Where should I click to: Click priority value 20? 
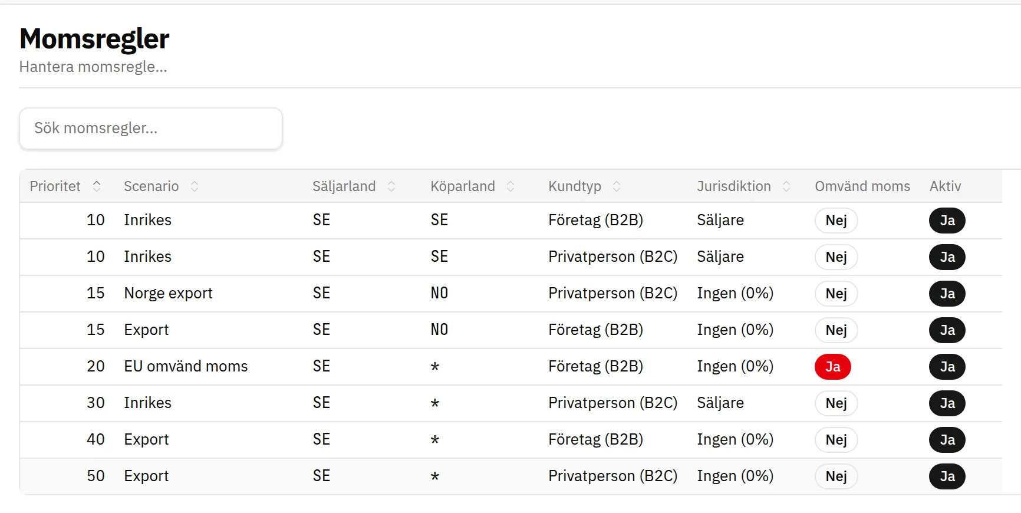(95, 366)
